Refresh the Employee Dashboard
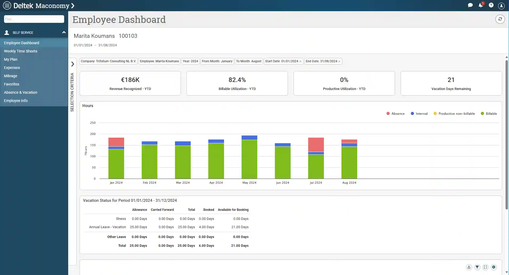The height and width of the screenshot is (275, 509). click(x=500, y=19)
